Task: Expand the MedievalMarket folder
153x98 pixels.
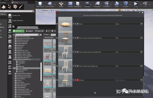Action: [14, 44]
